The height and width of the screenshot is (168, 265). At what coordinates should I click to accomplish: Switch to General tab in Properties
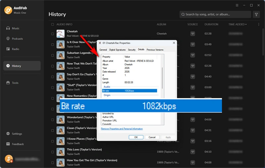click(x=103, y=50)
